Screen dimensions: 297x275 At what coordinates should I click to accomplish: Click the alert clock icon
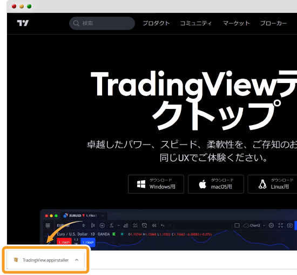click(x=144, y=225)
